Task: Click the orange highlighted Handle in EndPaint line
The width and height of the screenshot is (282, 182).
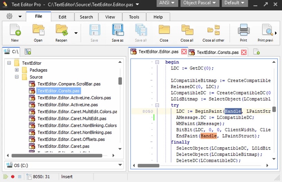Action: pyautogui.click(x=208, y=136)
